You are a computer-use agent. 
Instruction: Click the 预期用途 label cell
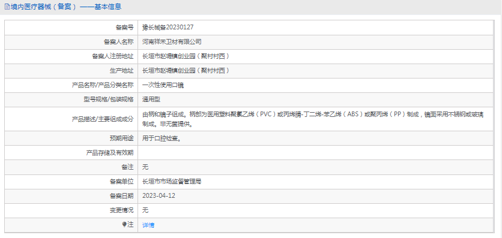pos(71,138)
